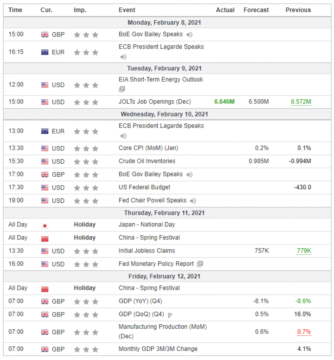Click the US flag in the Crude Oil Inventories row

pyautogui.click(x=45, y=161)
